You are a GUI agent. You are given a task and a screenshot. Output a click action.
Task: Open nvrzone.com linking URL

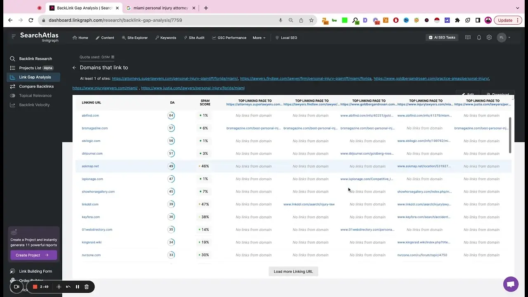[91, 255]
